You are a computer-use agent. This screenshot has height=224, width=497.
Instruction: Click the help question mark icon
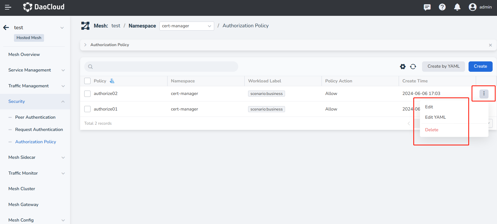tap(442, 7)
